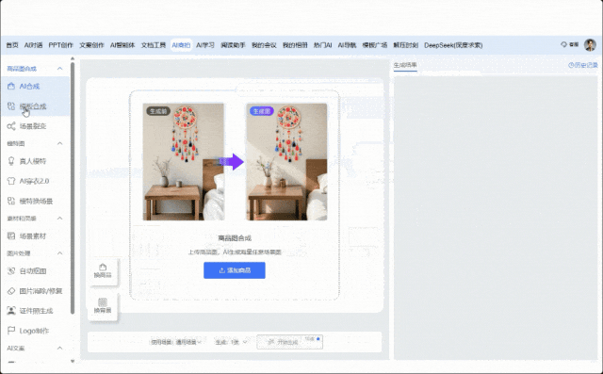603x374 pixels.
Task: Click the 换背景 tool button
Action: point(103,306)
